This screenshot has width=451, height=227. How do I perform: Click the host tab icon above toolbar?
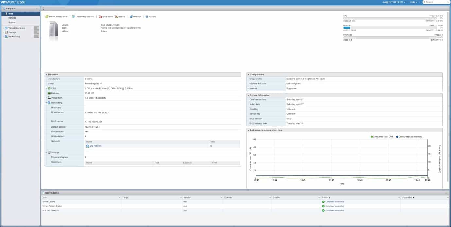click(43, 9)
